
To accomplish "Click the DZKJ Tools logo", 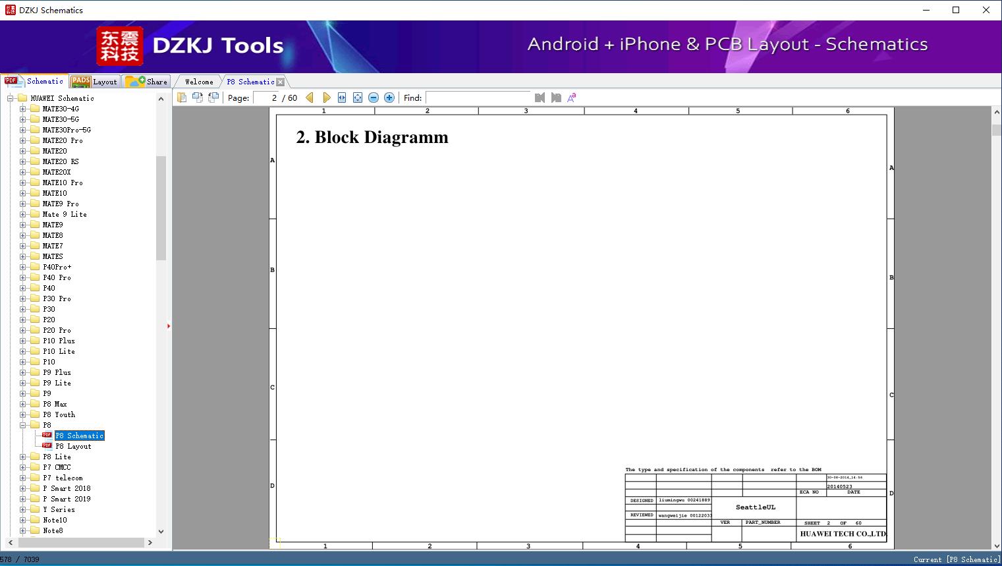I will (x=190, y=45).
